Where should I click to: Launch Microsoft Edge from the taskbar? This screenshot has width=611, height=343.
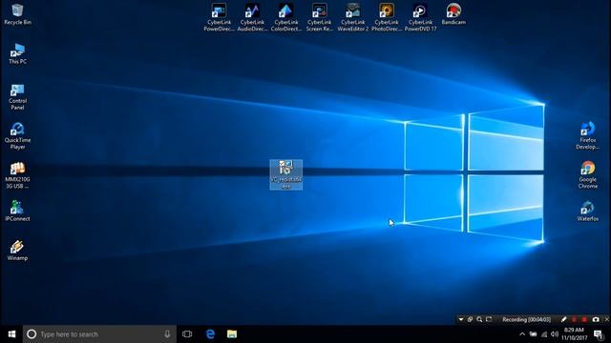[x=210, y=334]
